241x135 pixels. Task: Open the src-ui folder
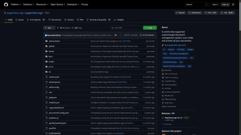pos(51,67)
